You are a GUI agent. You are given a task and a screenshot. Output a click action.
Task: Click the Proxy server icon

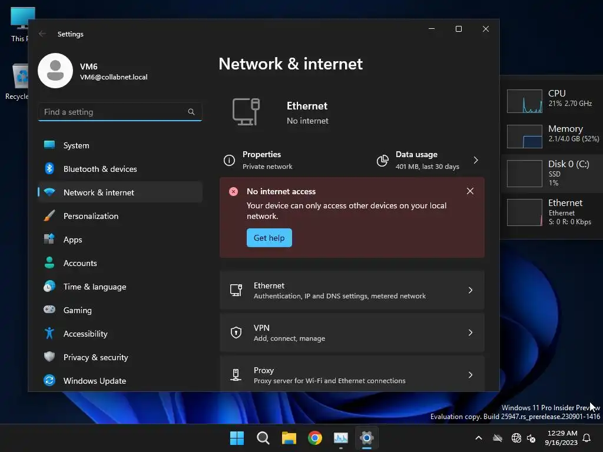pyautogui.click(x=236, y=375)
